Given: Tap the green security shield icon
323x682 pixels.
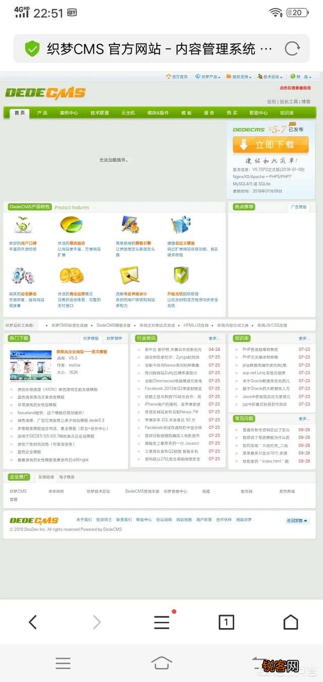Looking at the screenshot, I should point(32,48).
